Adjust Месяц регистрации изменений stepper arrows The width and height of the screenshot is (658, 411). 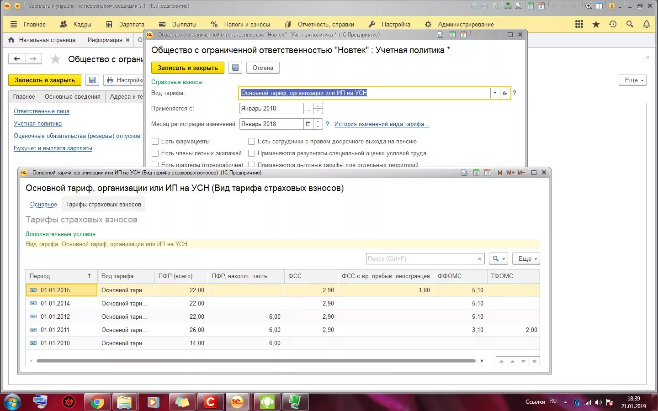[x=318, y=124]
